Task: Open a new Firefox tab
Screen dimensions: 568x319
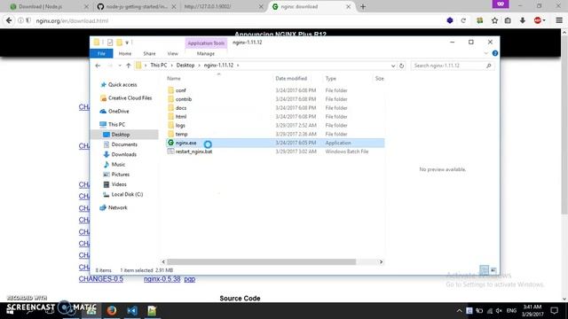Action: click(363, 6)
